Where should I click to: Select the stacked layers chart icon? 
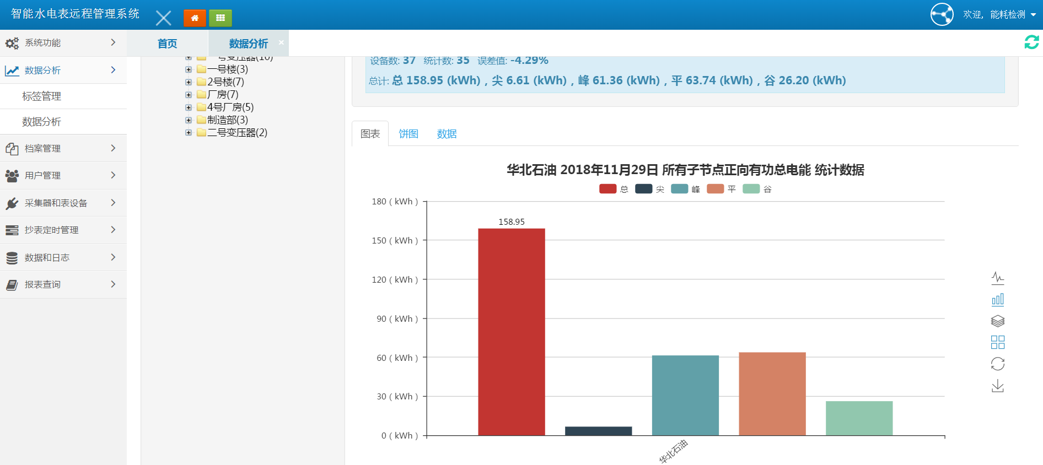click(x=997, y=321)
